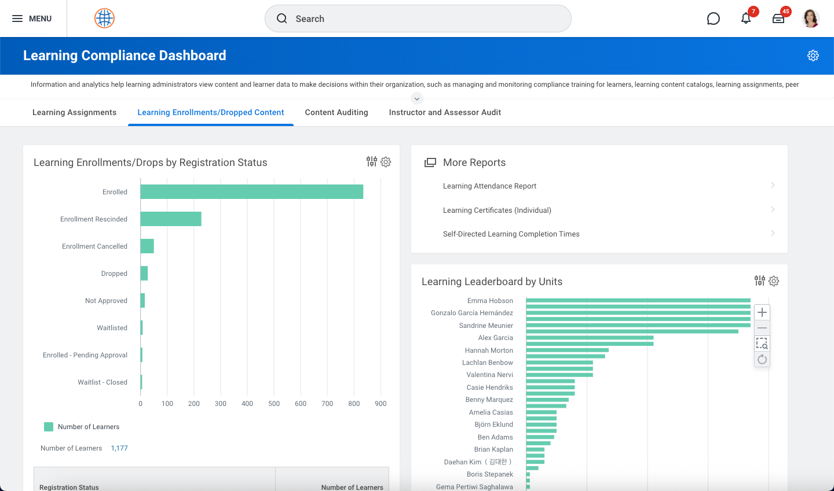Expand the dashboard description chevron
The image size is (834, 491).
click(x=417, y=98)
